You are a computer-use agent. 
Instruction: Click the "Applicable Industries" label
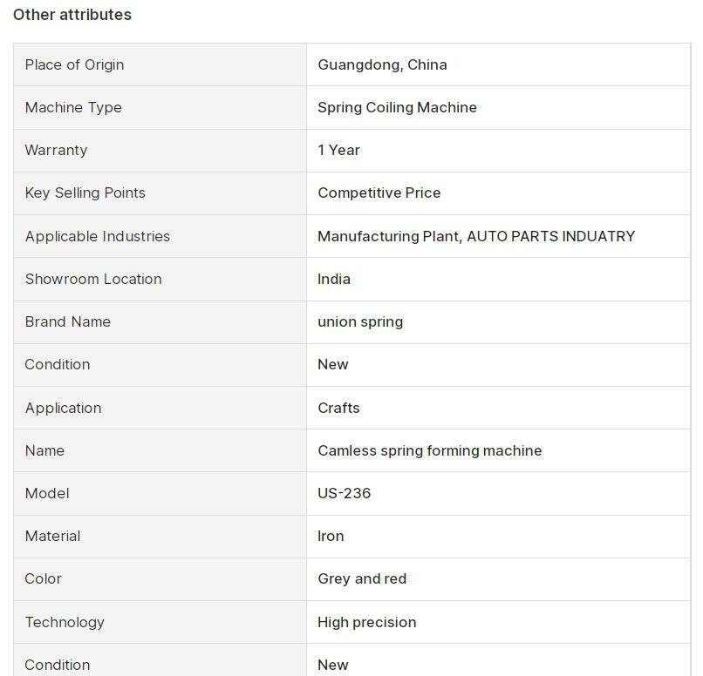tap(97, 236)
